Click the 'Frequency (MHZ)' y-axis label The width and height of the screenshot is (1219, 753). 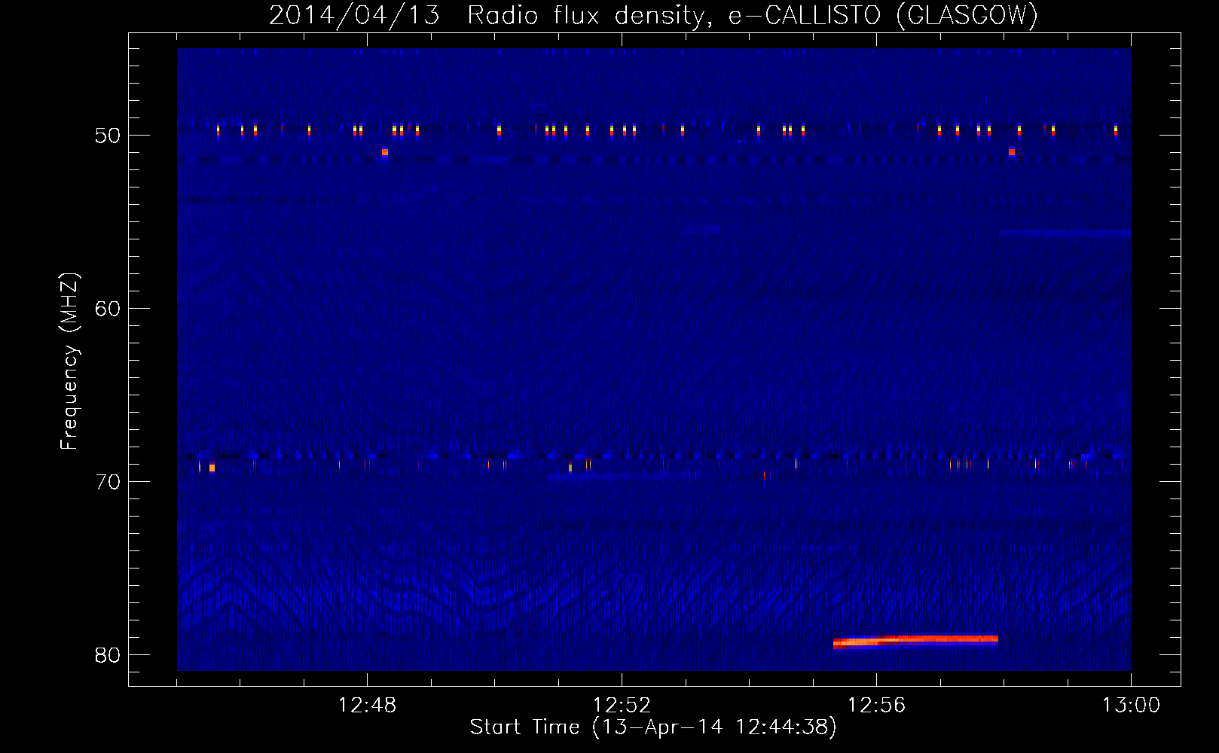(69, 361)
